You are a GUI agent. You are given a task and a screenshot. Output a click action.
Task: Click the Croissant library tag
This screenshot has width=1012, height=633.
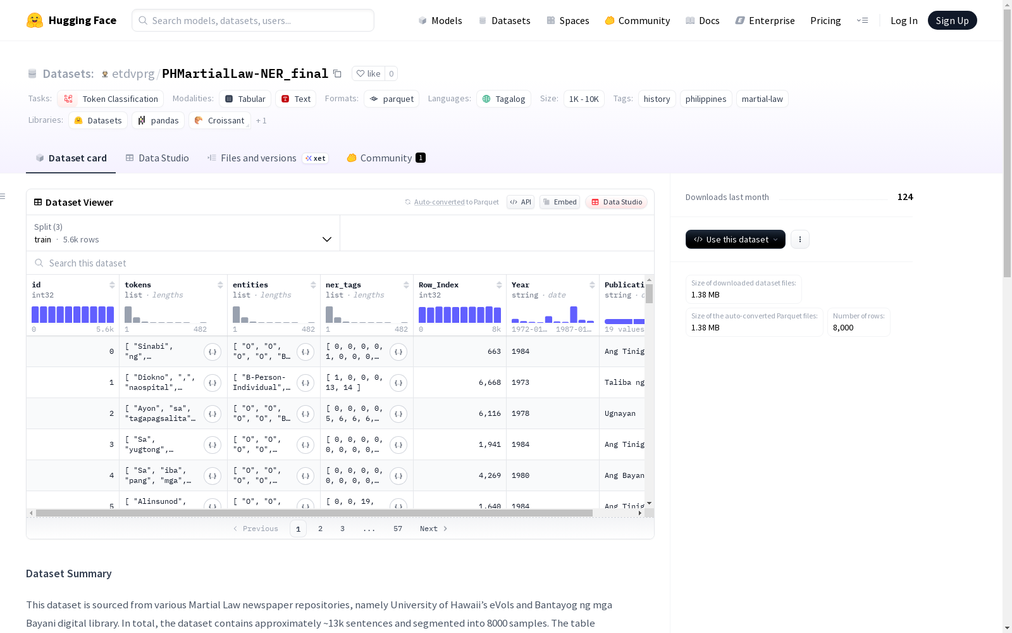click(219, 120)
